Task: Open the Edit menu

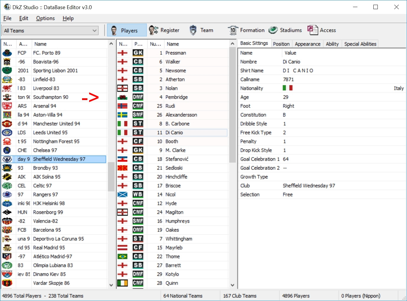Action: [x=24, y=18]
